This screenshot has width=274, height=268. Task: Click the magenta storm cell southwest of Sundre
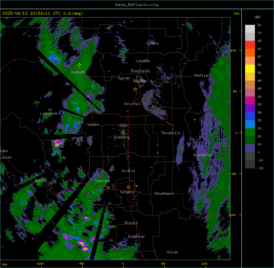58,143
